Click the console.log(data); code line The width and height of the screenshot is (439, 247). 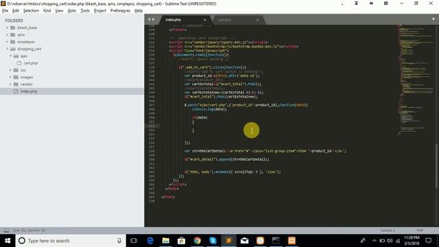(x=209, y=109)
